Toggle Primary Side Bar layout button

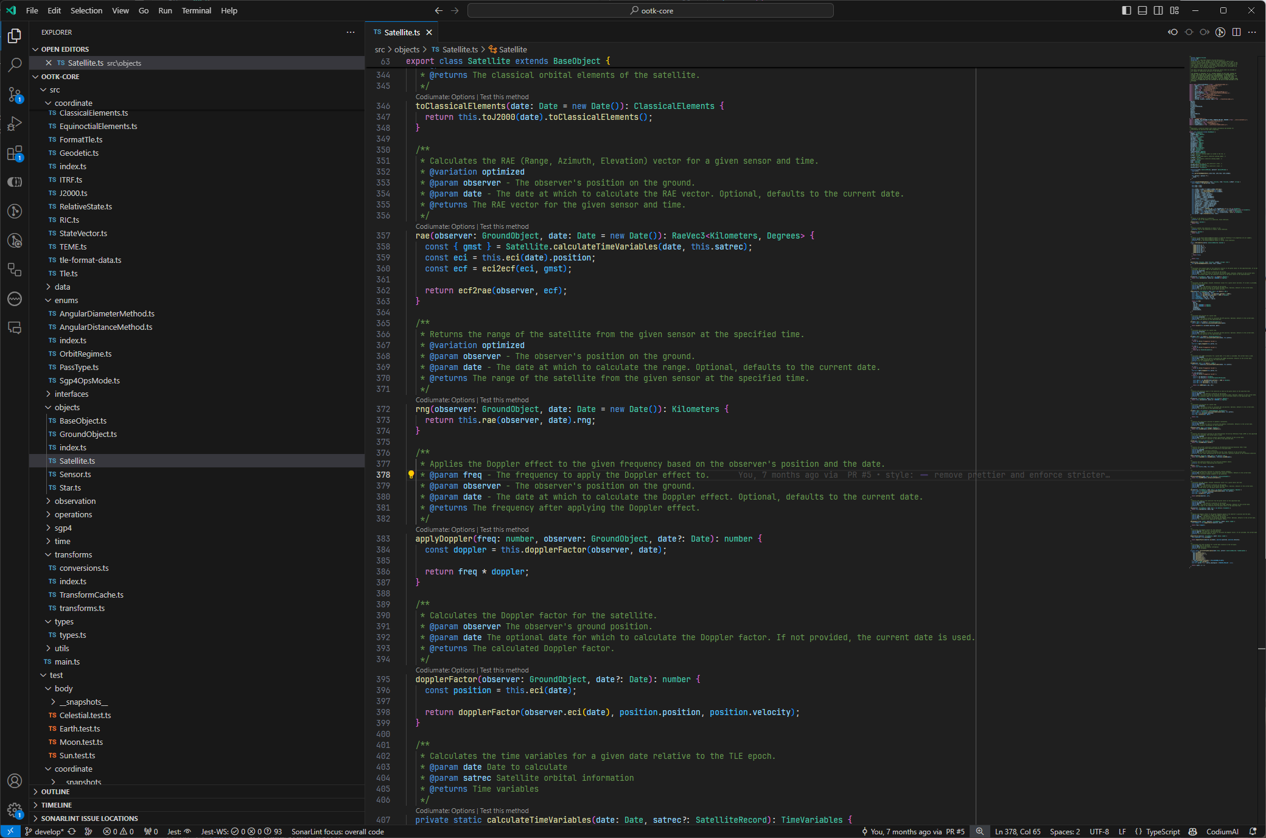(x=1127, y=10)
